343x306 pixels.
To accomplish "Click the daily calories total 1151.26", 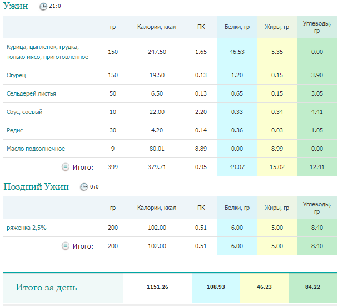I will click(157, 287).
